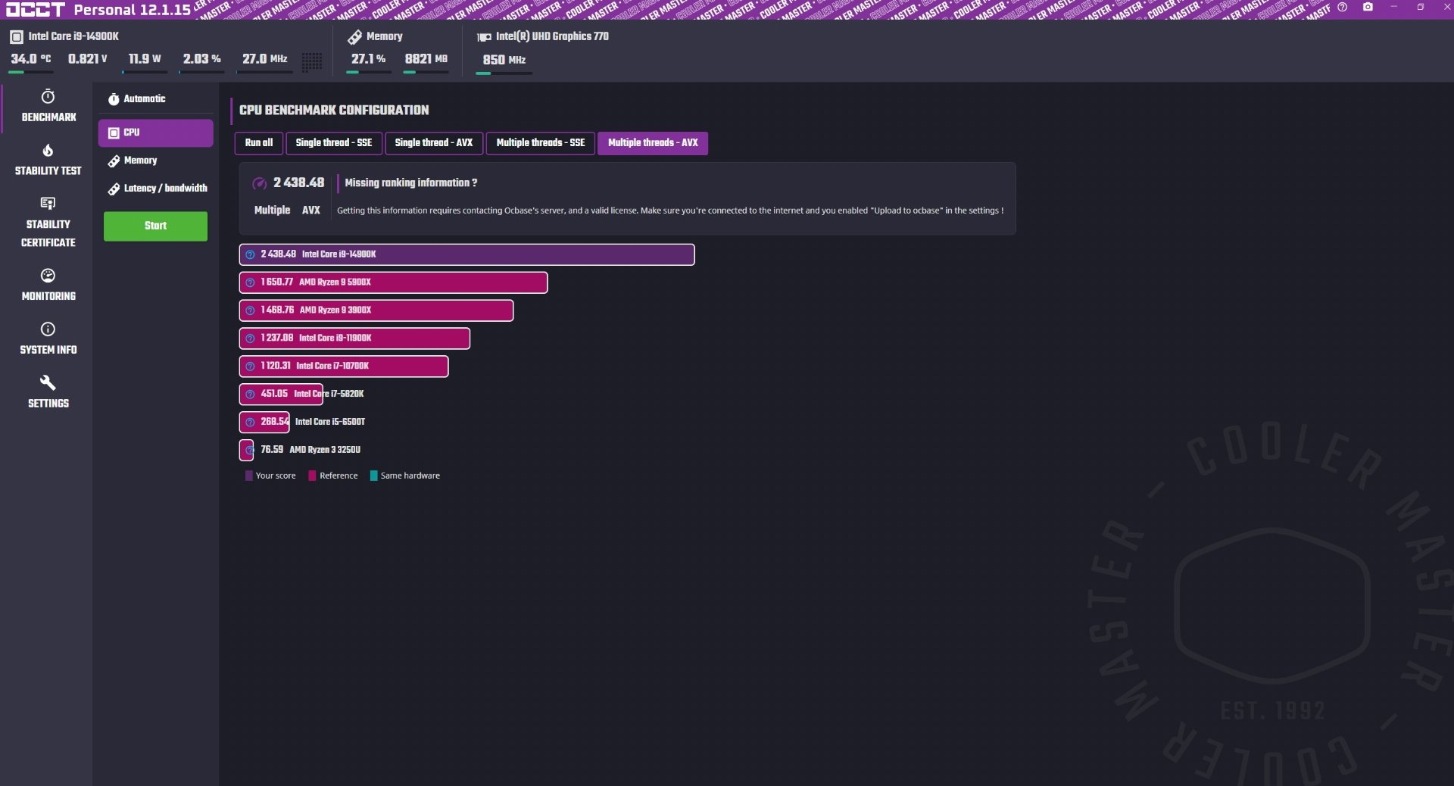This screenshot has height=786, width=1454.
Task: Select the CPU benchmark entry
Action: (155, 133)
